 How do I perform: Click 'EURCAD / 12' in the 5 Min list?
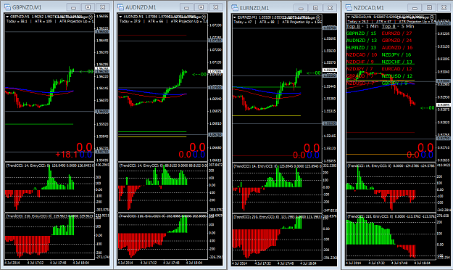coord(396,69)
